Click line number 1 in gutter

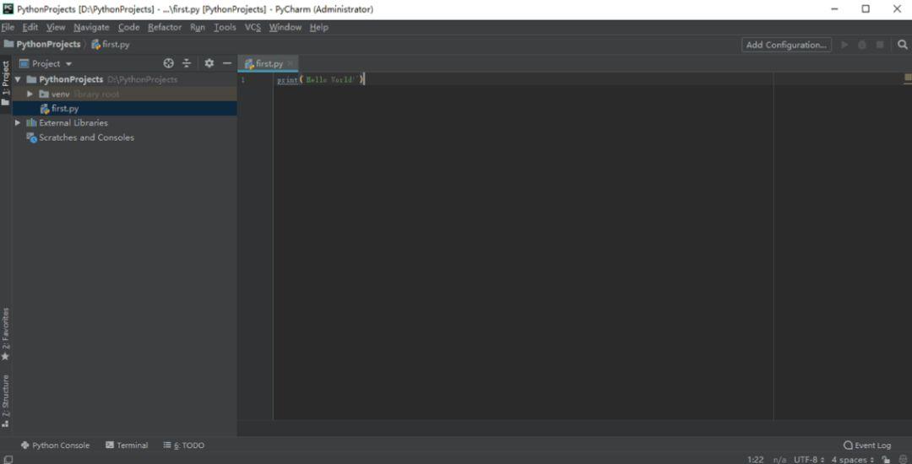click(x=243, y=79)
